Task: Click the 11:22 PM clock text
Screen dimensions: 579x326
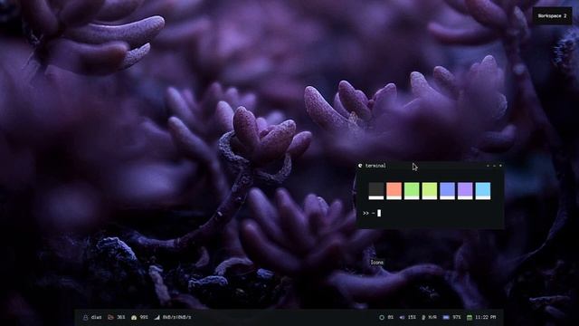Action: coord(485,317)
